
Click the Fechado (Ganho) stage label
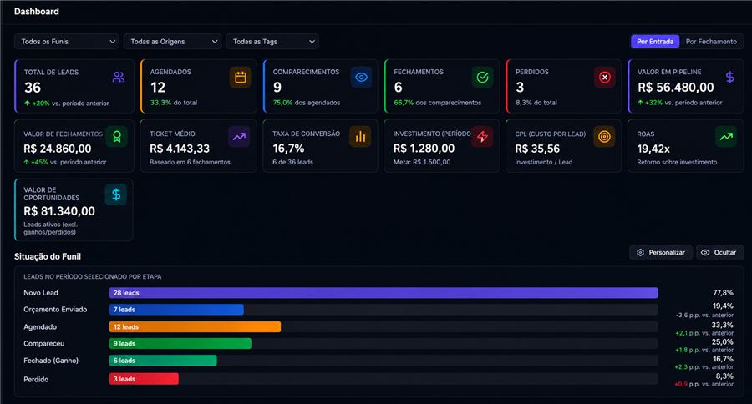coord(51,361)
